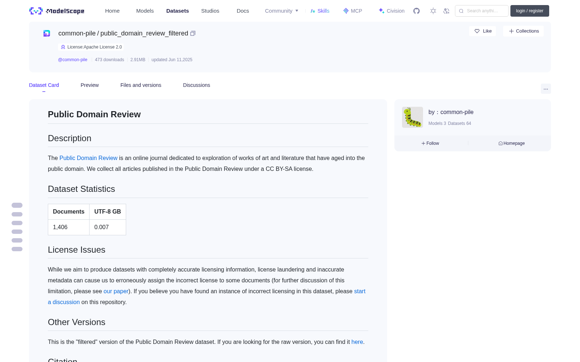
Task: Switch language with the translate icon
Action: [x=446, y=11]
